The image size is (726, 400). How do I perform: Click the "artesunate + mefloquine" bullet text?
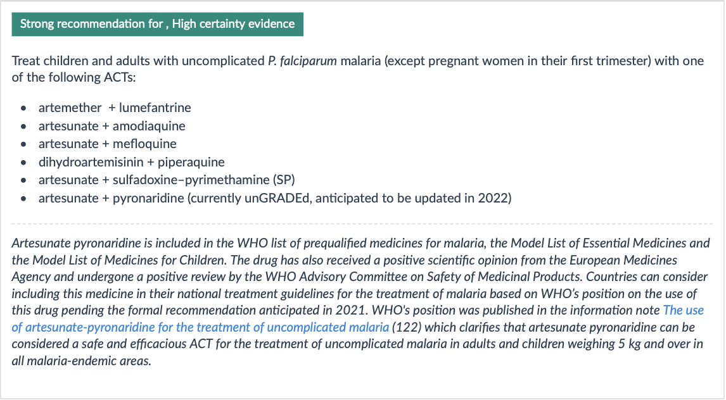(107, 144)
